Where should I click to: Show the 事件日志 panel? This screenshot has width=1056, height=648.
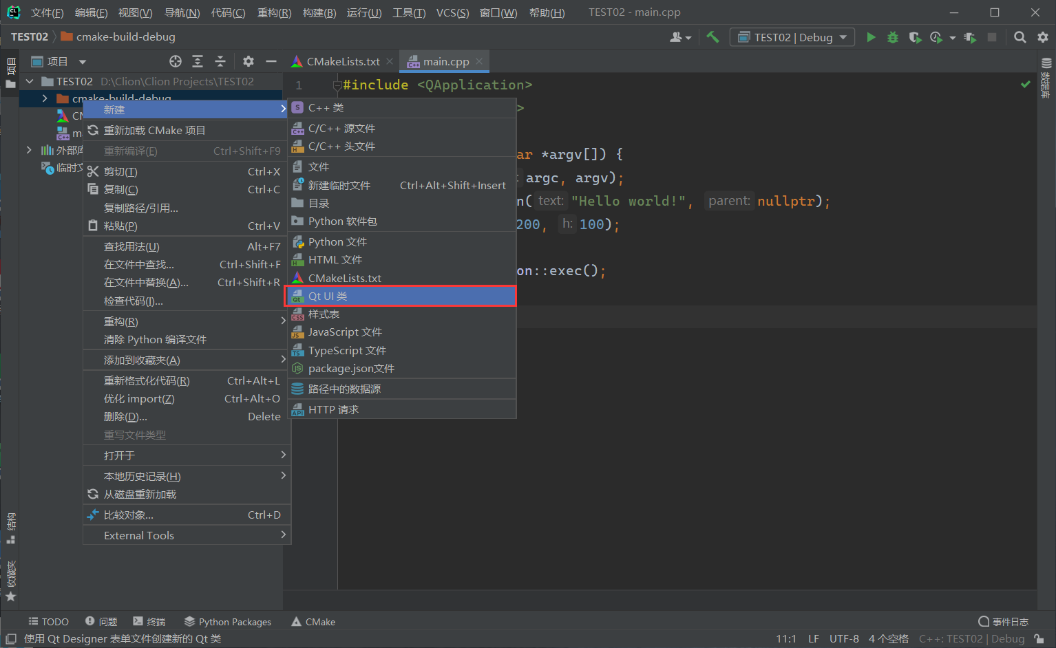click(1003, 621)
